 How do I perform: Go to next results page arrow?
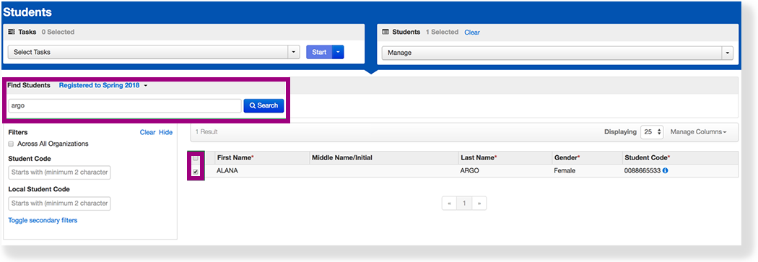pos(479,204)
